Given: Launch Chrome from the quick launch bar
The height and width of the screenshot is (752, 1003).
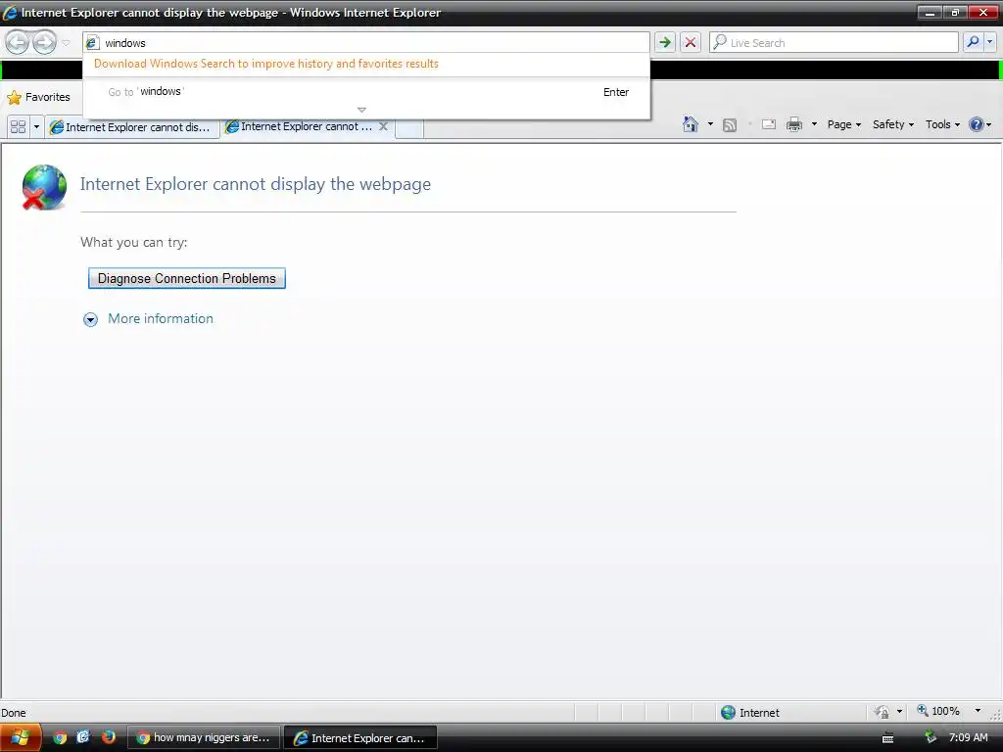Looking at the screenshot, I should 60,738.
